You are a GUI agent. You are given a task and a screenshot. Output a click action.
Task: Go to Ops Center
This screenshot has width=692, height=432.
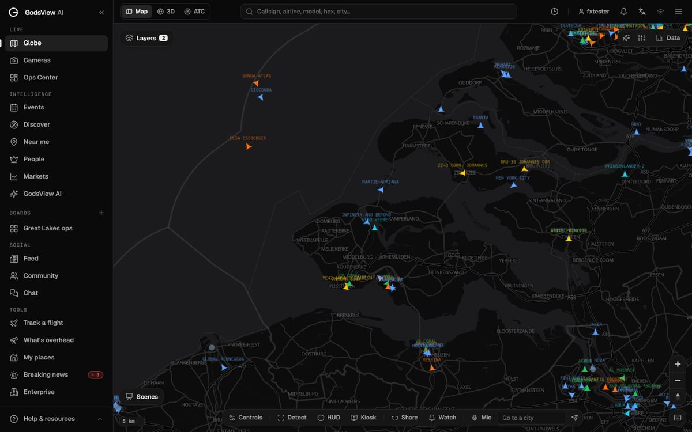(x=57, y=78)
